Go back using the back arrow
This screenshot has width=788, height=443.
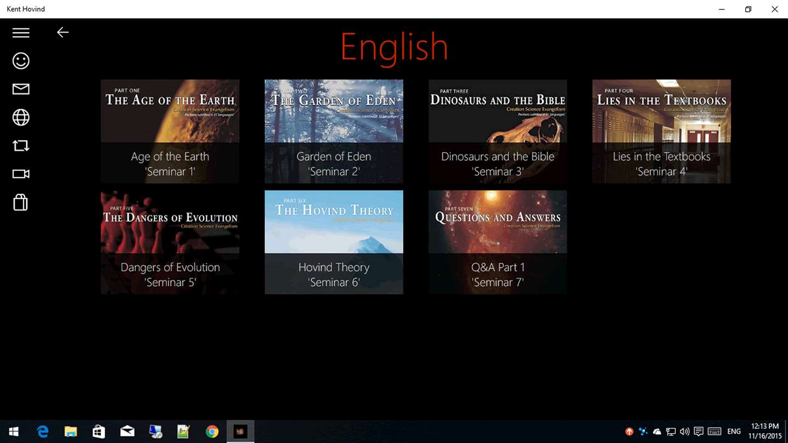63,32
